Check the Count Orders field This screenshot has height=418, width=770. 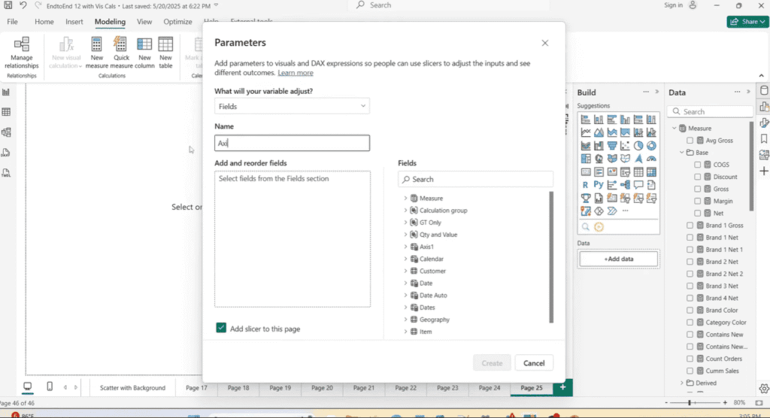point(690,359)
